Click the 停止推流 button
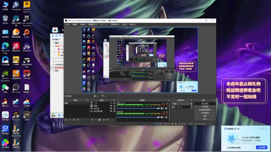Screen dimensions: 271x152 (205, 104)
